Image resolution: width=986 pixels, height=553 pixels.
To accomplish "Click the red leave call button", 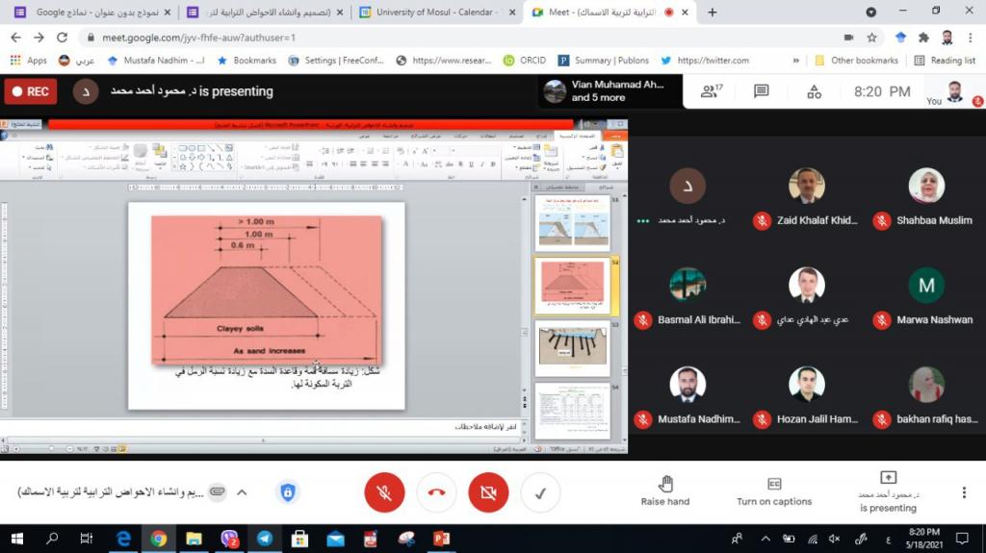I will [436, 492].
